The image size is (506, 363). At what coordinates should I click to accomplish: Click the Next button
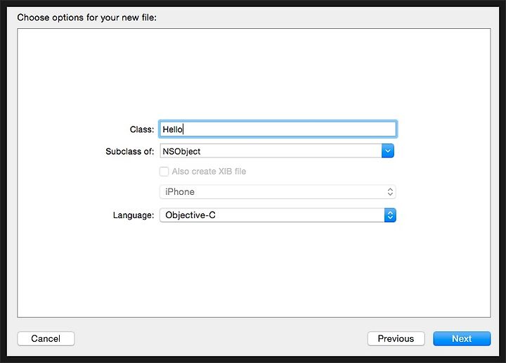pos(462,338)
